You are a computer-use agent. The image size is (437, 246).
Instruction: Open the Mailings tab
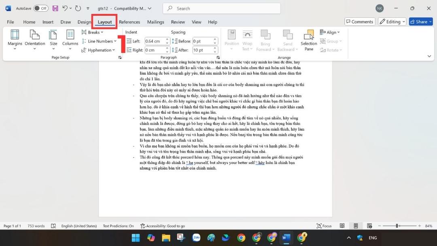pyautogui.click(x=155, y=22)
